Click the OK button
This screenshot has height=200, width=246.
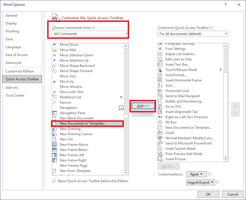point(208,194)
